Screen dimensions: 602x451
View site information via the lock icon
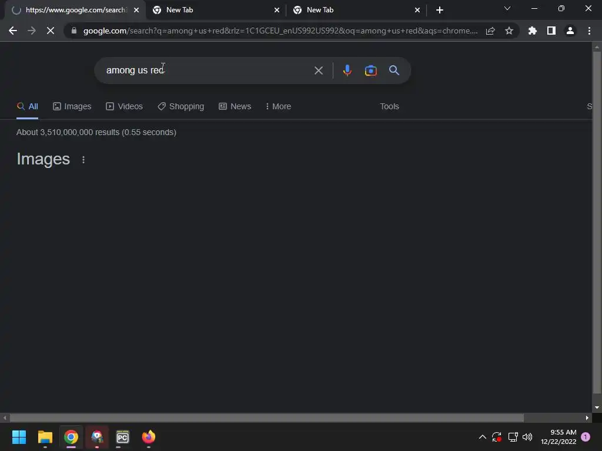(x=74, y=31)
